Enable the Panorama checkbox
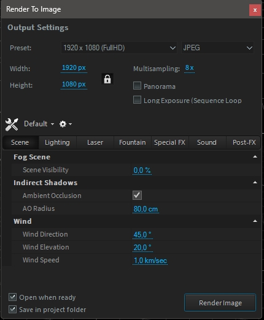Screen dimensions: 264x320 137,86
